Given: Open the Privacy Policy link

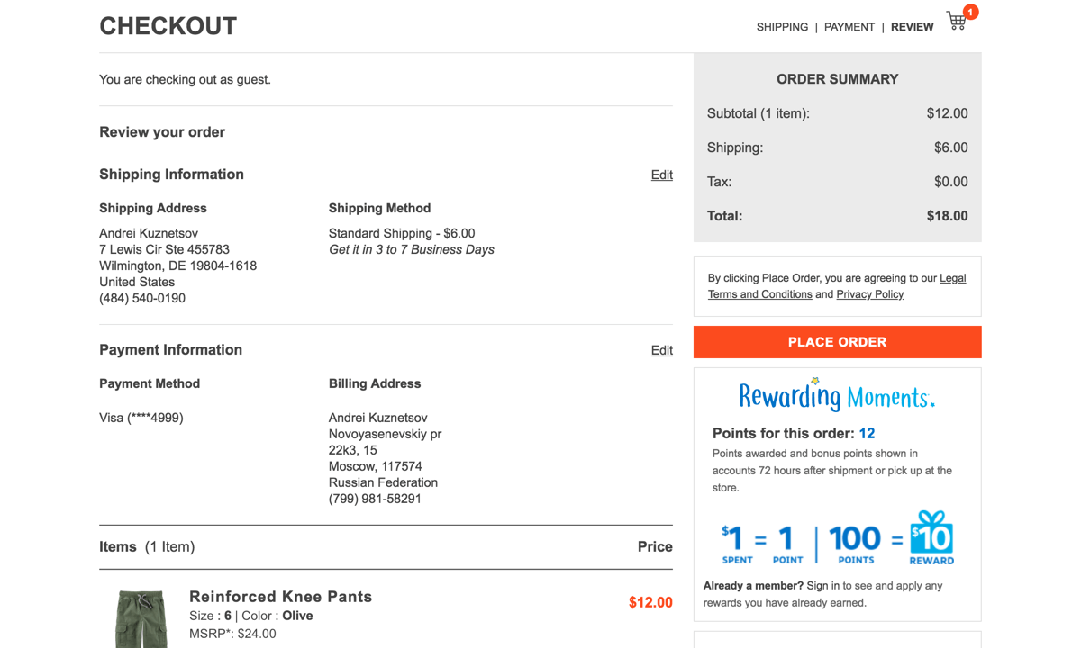Looking at the screenshot, I should (869, 294).
